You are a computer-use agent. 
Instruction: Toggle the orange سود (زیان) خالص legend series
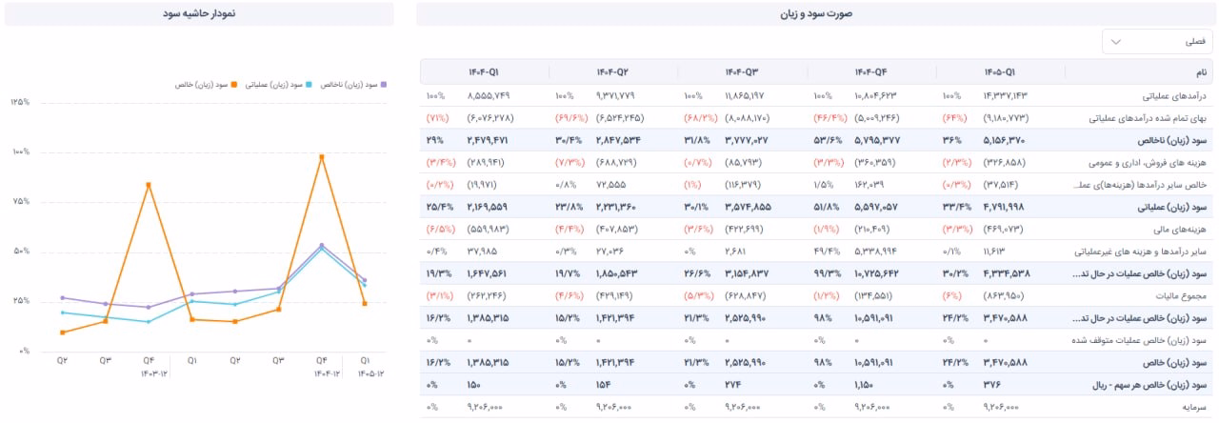205,84
